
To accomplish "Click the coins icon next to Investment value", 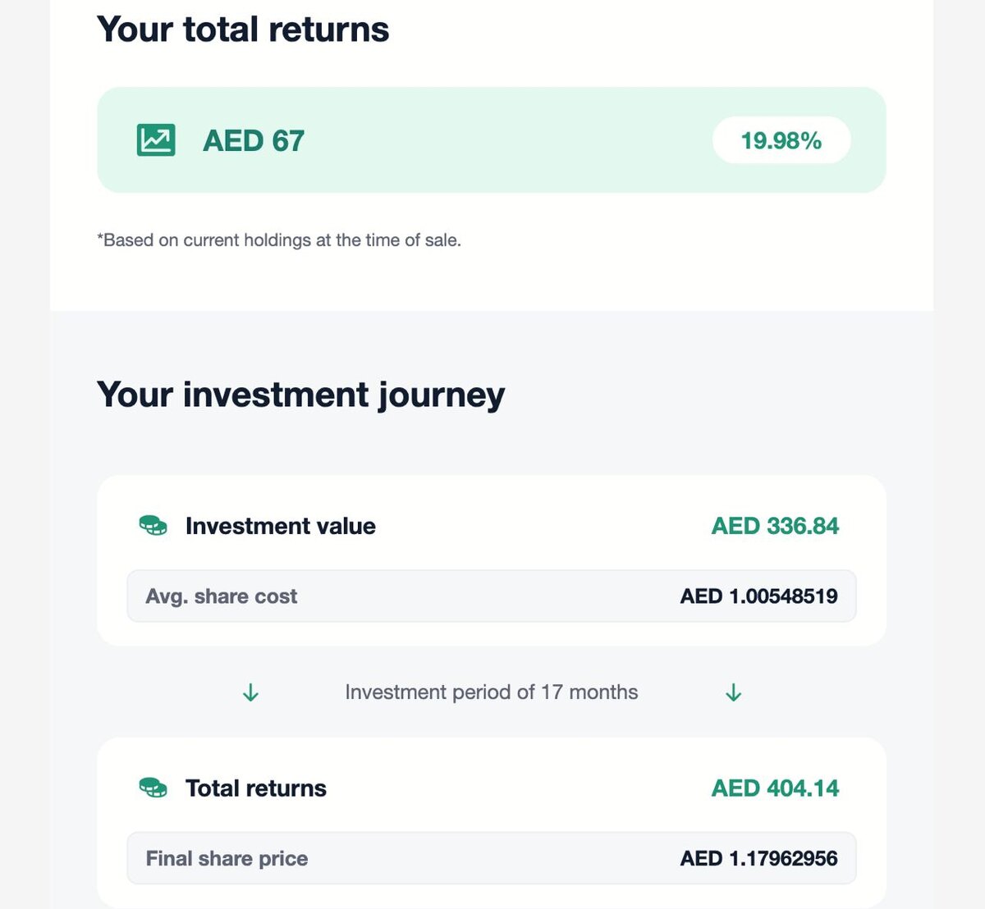I will [x=153, y=525].
